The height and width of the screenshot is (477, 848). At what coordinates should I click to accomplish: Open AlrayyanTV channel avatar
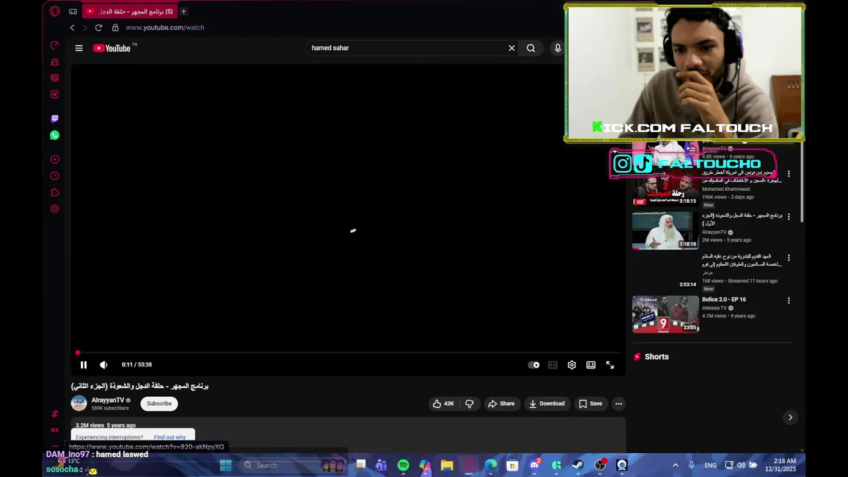tap(79, 403)
